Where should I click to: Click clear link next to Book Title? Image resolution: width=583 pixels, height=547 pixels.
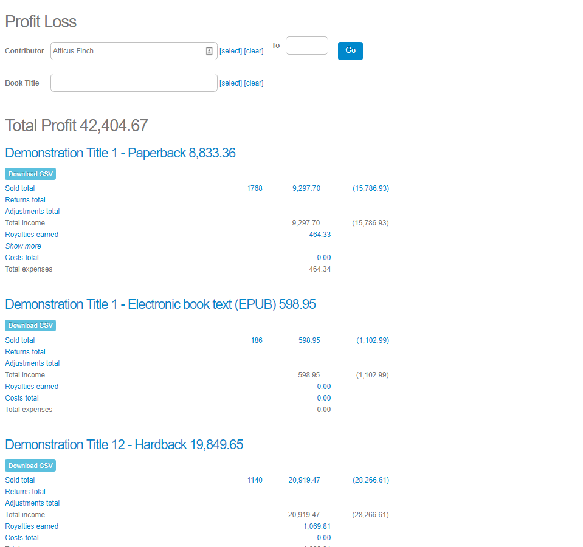point(254,83)
